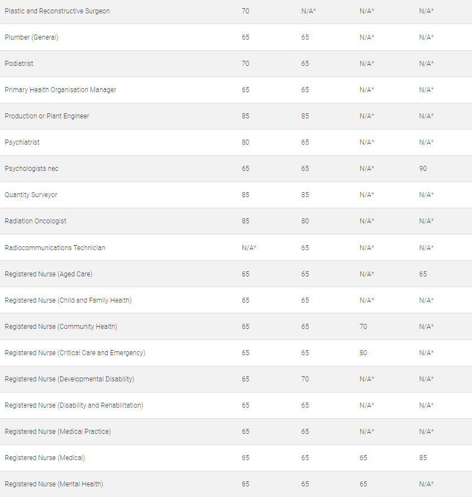Click Registered Nurse (Disability and Rehabilitation) text
Image resolution: width=472 pixels, height=497 pixels.
(74, 405)
